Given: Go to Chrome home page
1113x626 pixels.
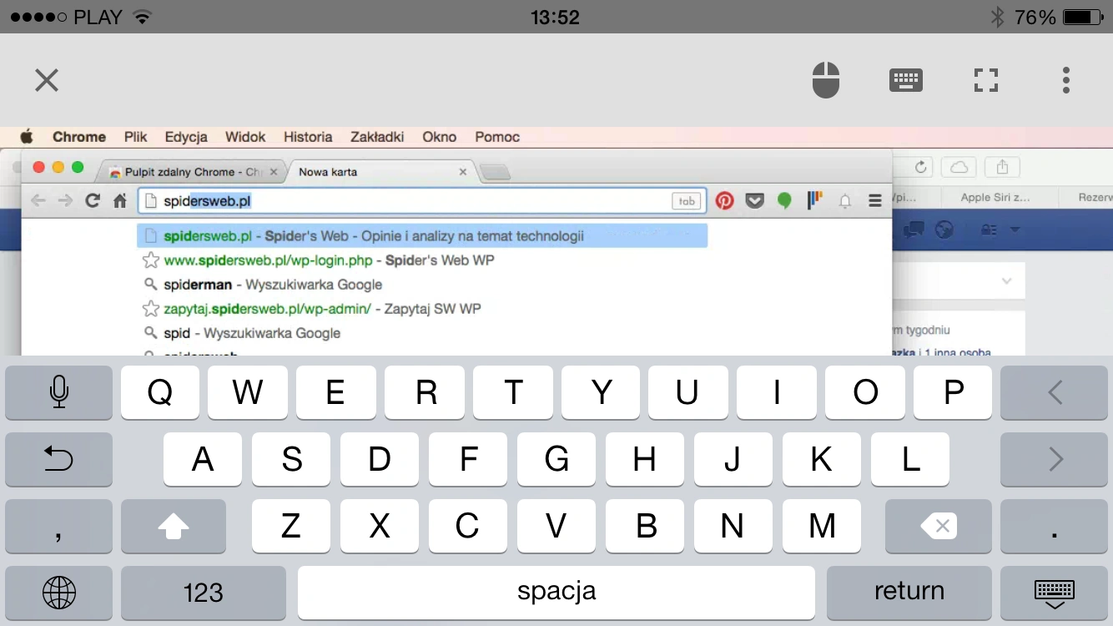Looking at the screenshot, I should (x=119, y=200).
